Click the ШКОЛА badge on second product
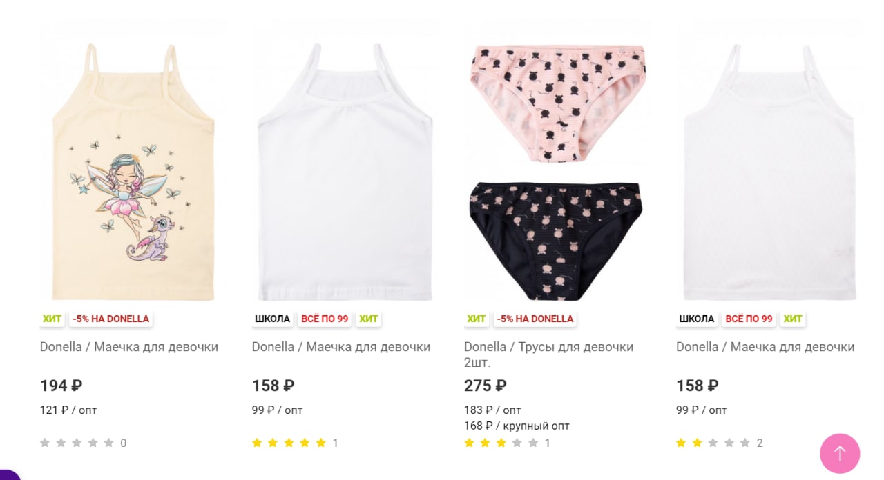 [272, 319]
